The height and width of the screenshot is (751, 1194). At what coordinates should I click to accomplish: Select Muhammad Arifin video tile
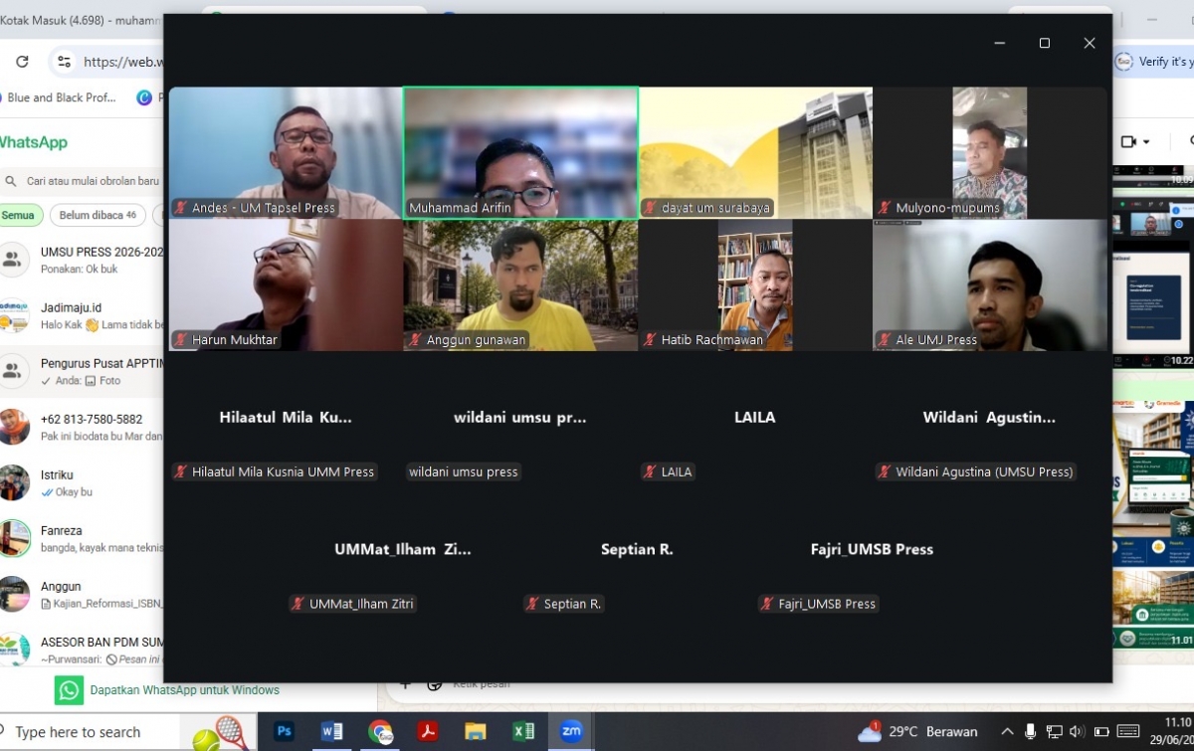tap(520, 153)
